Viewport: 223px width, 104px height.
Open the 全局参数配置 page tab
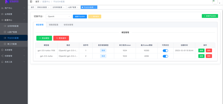59,7
